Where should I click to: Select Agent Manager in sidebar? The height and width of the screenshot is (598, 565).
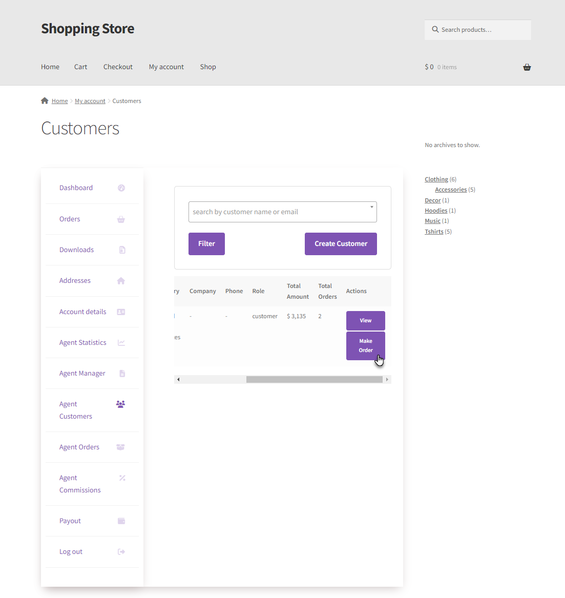[x=82, y=374]
